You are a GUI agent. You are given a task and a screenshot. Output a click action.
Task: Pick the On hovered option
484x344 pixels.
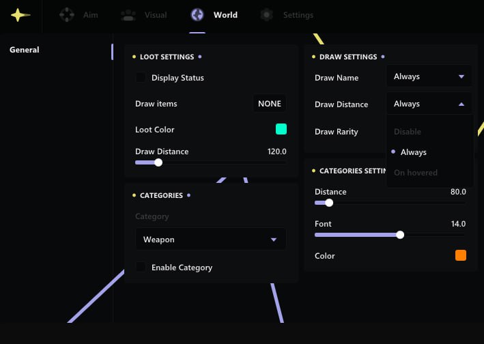[416, 173]
